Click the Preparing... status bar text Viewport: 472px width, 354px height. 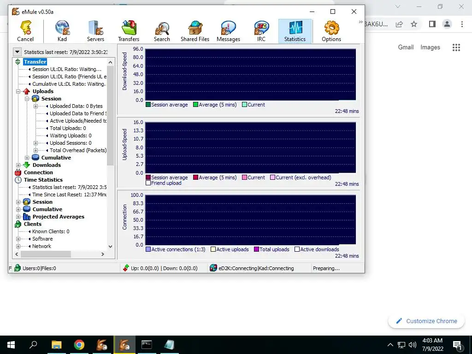[x=326, y=268]
